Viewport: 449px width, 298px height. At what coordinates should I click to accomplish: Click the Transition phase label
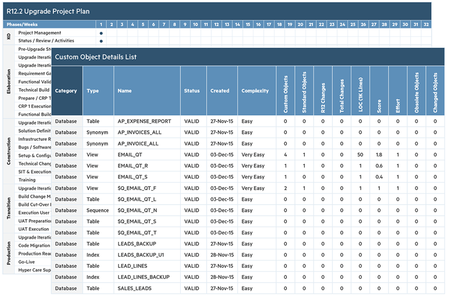tap(9, 209)
